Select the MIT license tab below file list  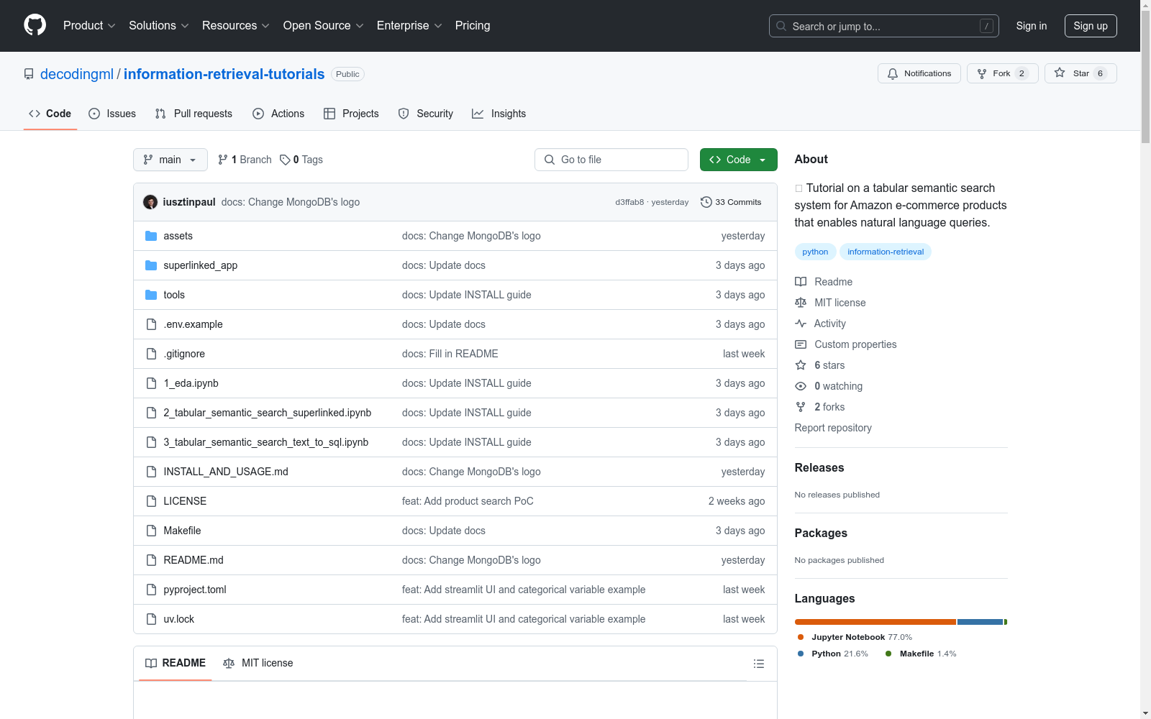point(258,663)
